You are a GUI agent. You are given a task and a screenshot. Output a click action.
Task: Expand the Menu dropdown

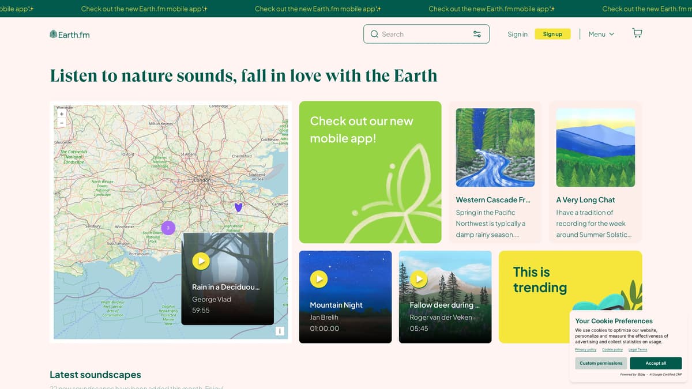point(601,34)
